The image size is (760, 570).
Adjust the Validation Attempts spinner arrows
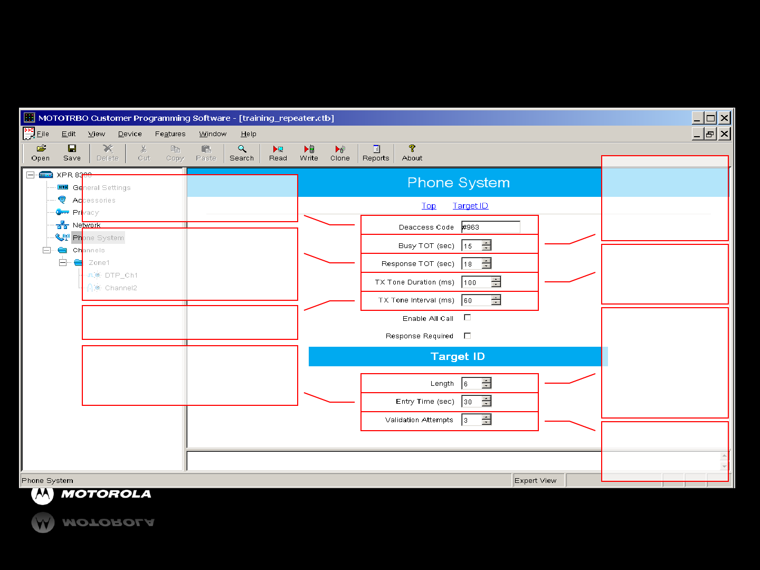click(x=487, y=420)
